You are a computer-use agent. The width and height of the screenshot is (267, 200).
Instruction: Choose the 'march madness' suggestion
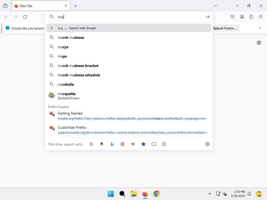pyautogui.click(x=129, y=37)
